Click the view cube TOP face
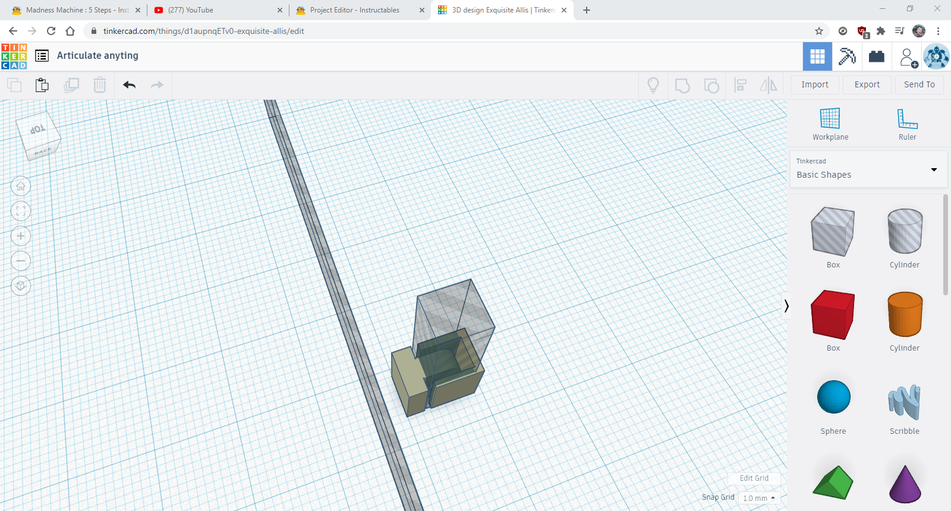This screenshot has width=951, height=511. (37, 130)
